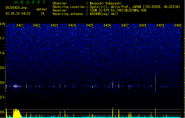Click the 0425 time marker
185x118 pixels.
coord(90,25)
